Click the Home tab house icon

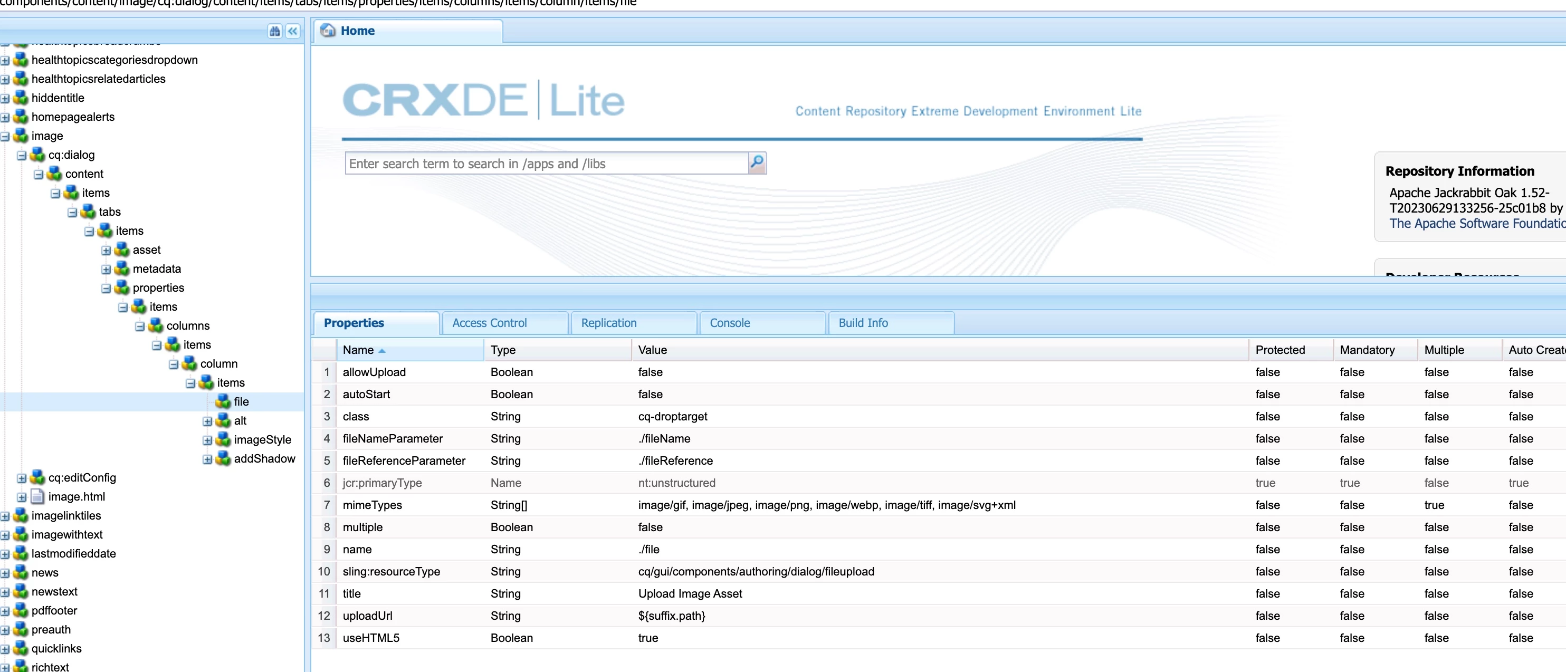[x=328, y=31]
